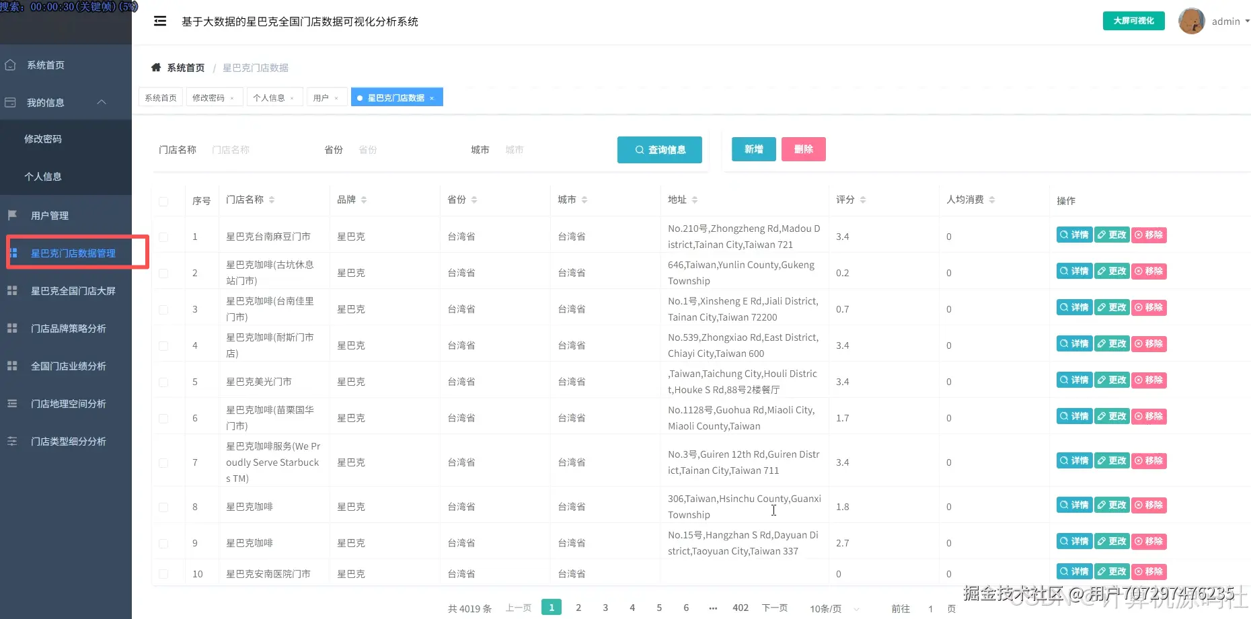
Task: Sort by 省份 column arrows
Action: pos(474,200)
